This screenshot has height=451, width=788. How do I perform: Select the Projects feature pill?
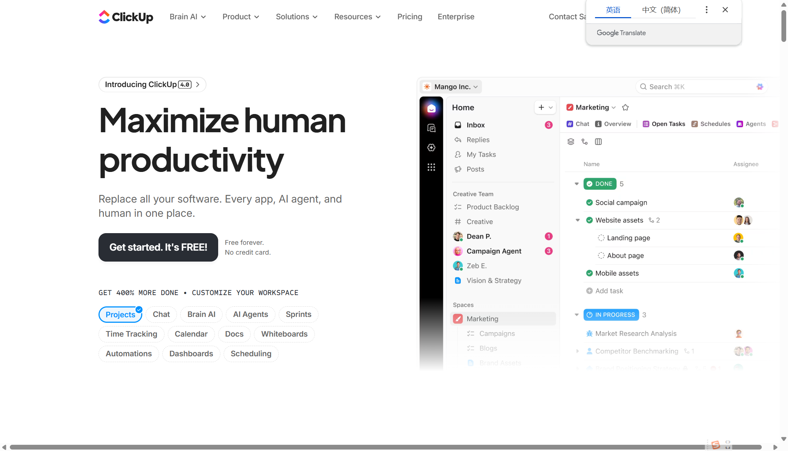point(120,314)
